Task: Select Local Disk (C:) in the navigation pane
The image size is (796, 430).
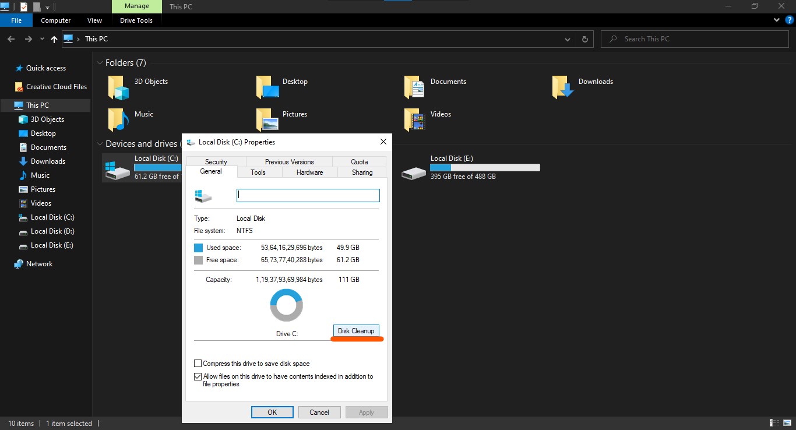Action: pyautogui.click(x=52, y=217)
